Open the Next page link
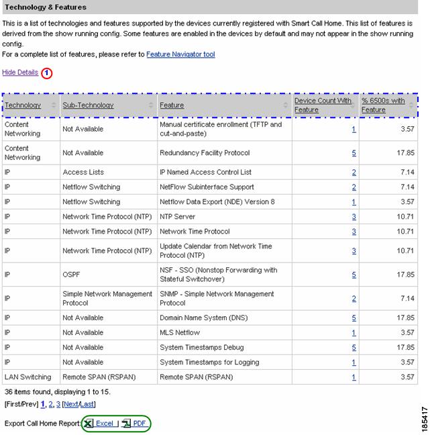Image resolution: width=430 pixels, height=435 pixels. [71, 404]
